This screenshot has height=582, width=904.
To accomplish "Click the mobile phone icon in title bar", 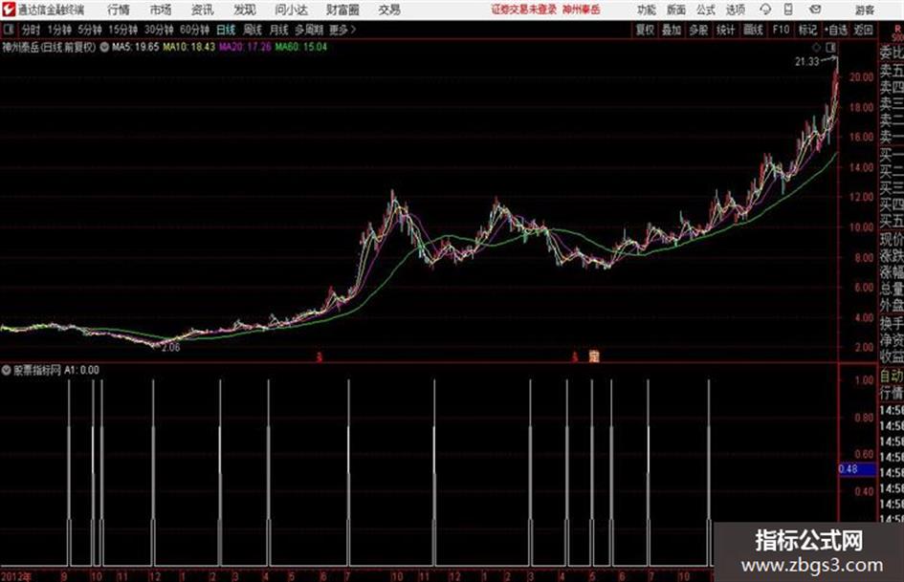I will pyautogui.click(x=788, y=10).
